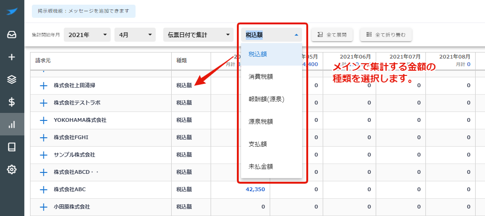The height and width of the screenshot is (216, 485).
Task: Click the 小田原株式会社 company name
Action: (x=71, y=207)
